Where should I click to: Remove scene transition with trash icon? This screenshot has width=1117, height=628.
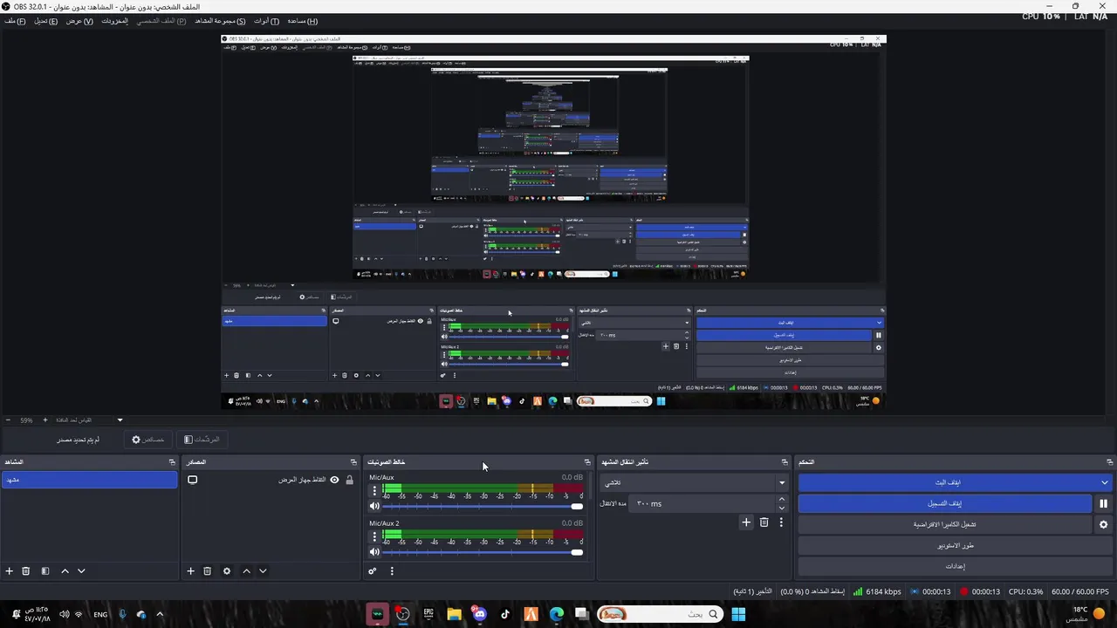click(x=764, y=522)
